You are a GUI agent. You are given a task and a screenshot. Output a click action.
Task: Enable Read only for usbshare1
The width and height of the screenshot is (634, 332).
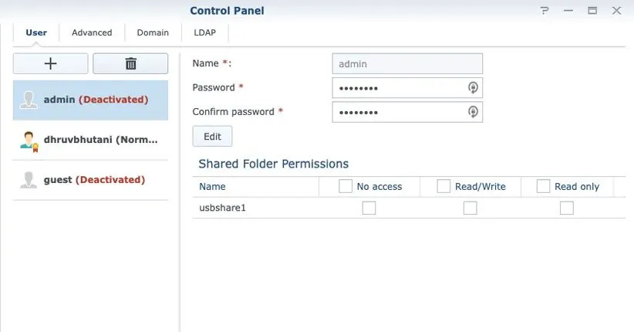click(x=567, y=208)
